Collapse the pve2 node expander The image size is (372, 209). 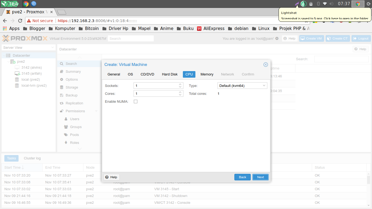(x=8, y=62)
